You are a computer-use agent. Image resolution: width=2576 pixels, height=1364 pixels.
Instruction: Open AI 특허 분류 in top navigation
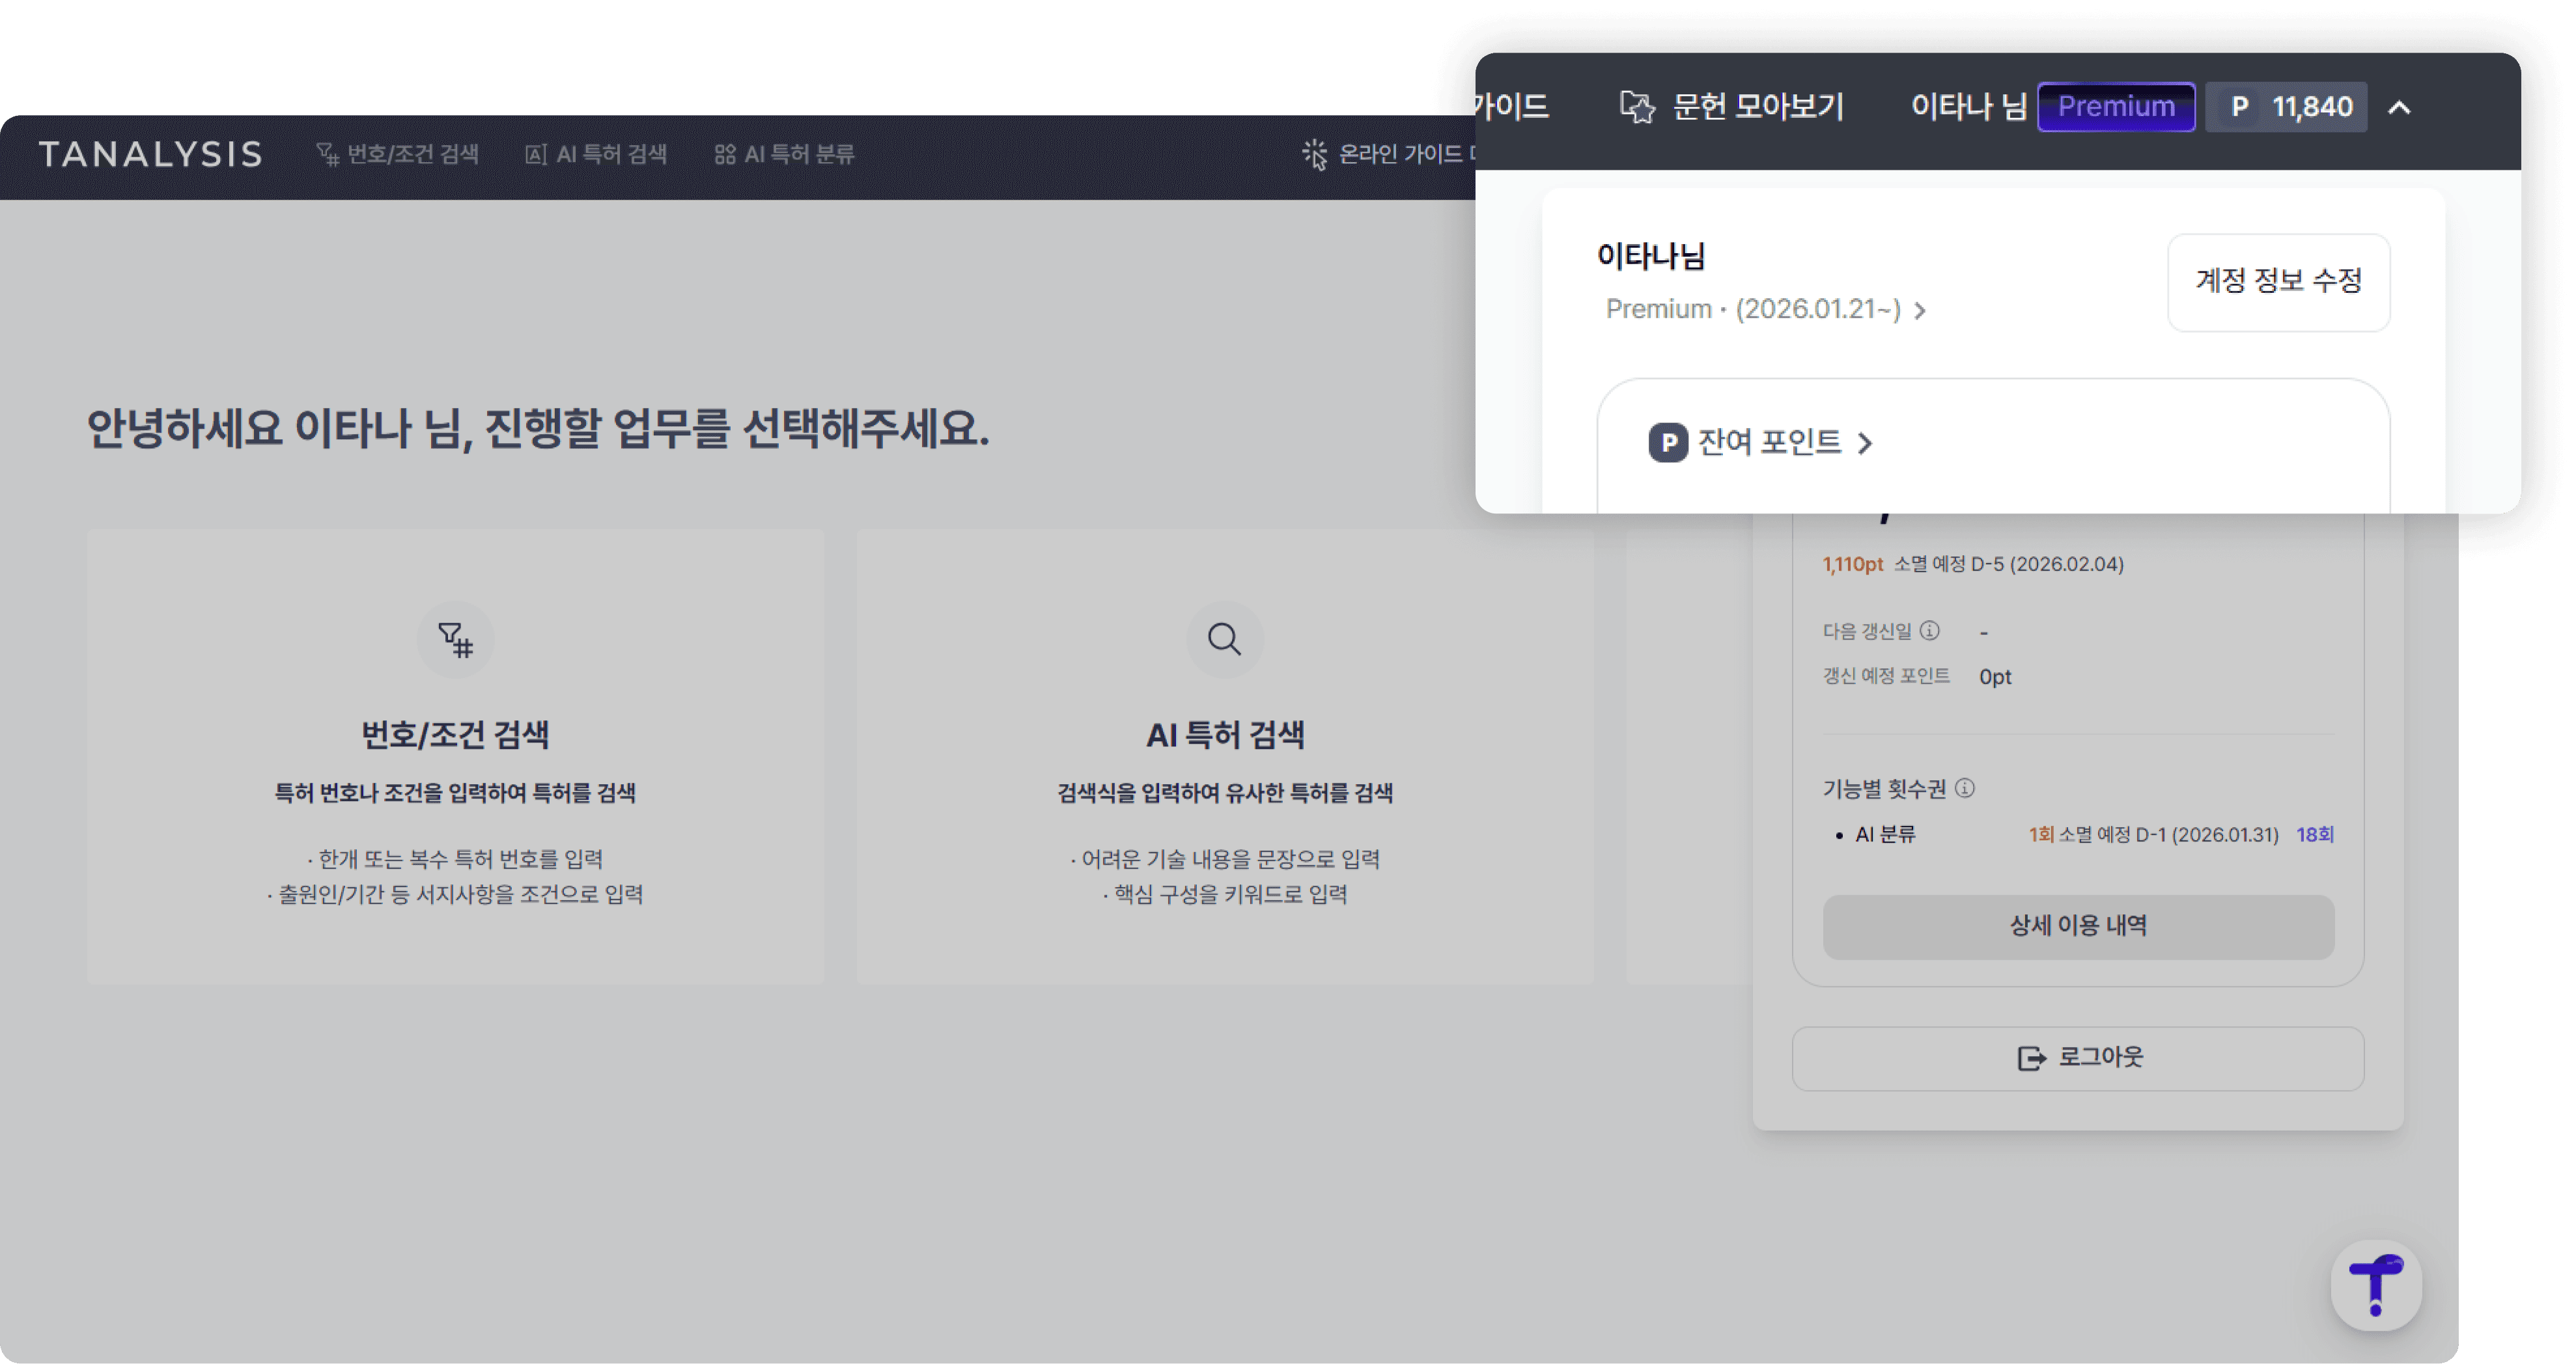click(x=785, y=154)
